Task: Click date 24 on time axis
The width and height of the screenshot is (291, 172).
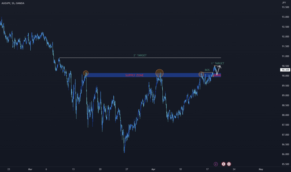Action: click(x=234, y=169)
